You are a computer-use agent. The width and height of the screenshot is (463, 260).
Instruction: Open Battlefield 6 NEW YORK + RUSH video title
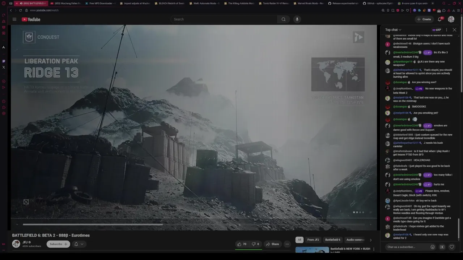coord(350,250)
